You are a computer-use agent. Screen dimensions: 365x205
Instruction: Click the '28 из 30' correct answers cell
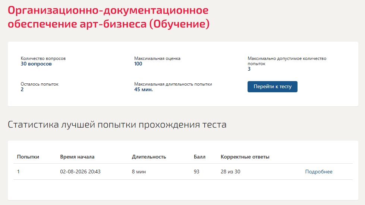[x=230, y=172]
